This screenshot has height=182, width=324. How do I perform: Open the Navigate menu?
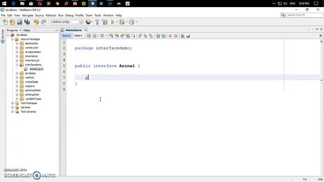click(27, 16)
